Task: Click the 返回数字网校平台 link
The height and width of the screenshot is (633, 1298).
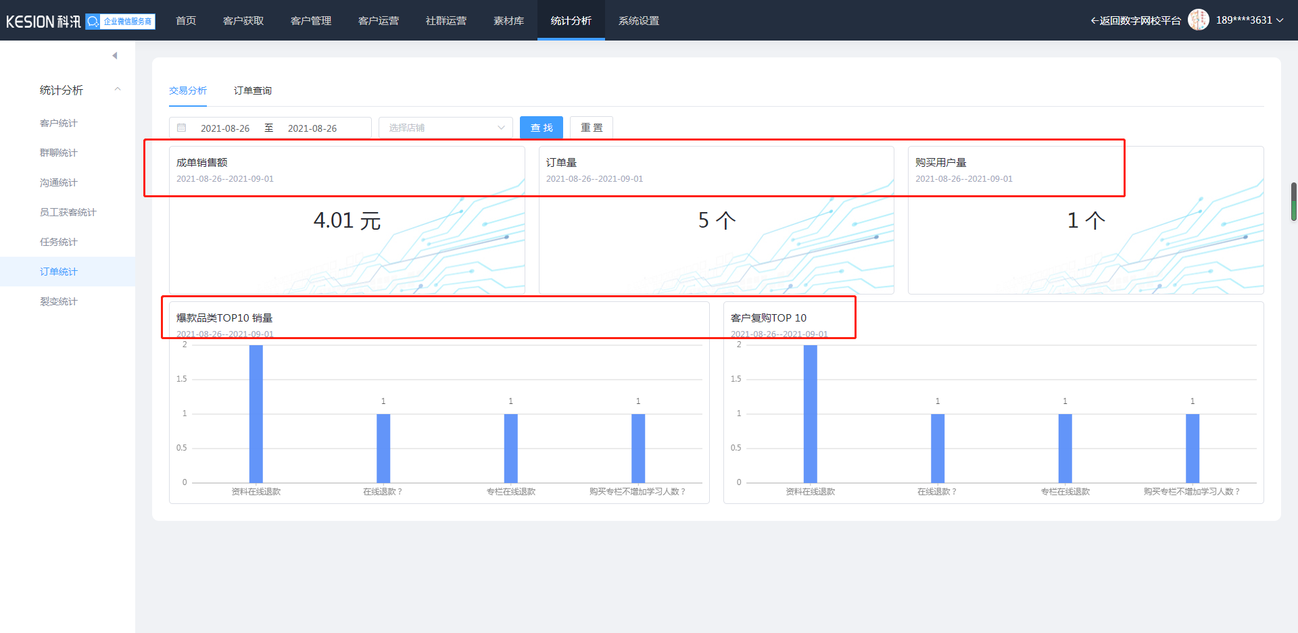Action: pyautogui.click(x=1136, y=21)
